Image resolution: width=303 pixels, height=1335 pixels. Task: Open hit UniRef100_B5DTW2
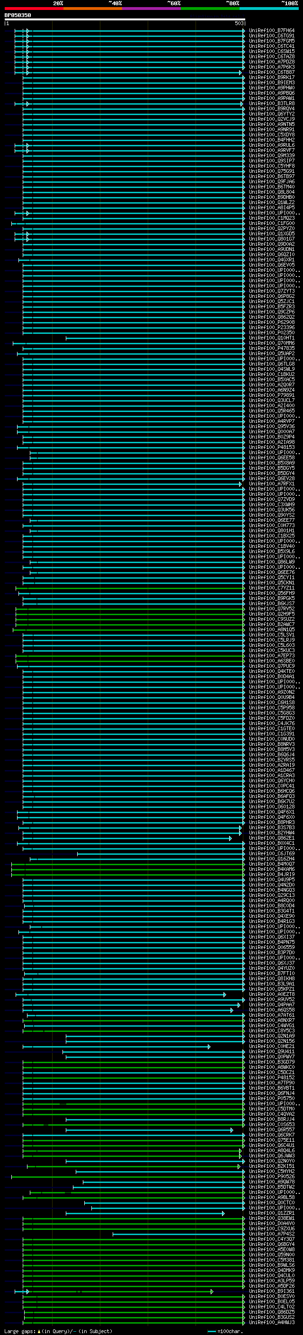pos(271,1187)
